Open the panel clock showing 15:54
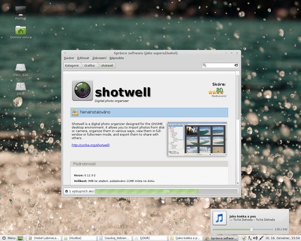The width and height of the screenshot is (301, 241). 282,238
